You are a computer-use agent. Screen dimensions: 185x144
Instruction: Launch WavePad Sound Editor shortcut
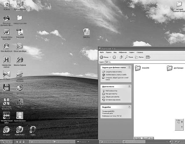click(x=6, y=115)
